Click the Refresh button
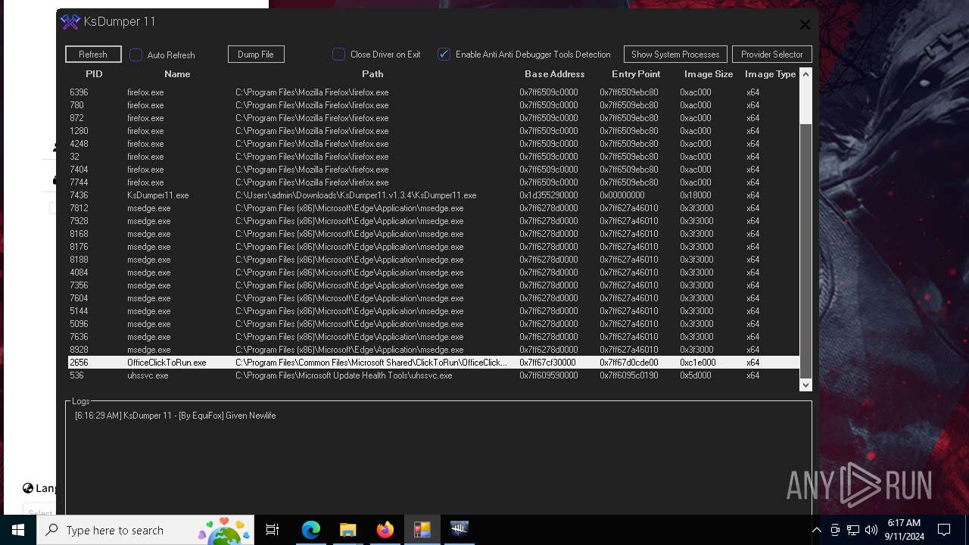 pyautogui.click(x=93, y=54)
